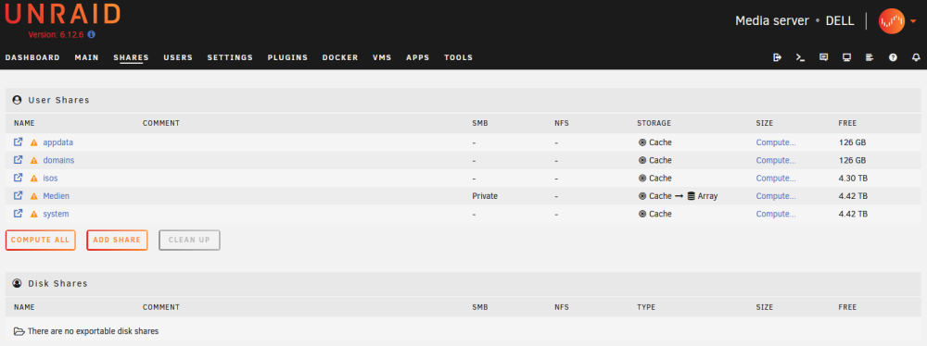Click the Clean Up button
927x346 pixels.
190,241
